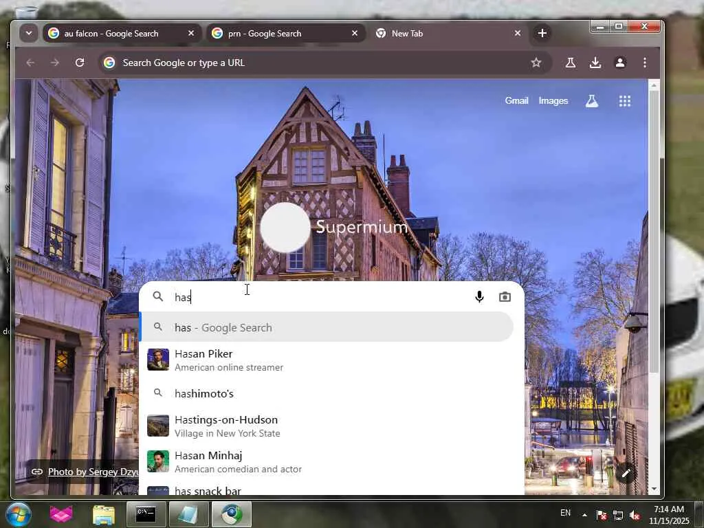
Task: Go forward with the forward arrow
Action: pos(55,63)
